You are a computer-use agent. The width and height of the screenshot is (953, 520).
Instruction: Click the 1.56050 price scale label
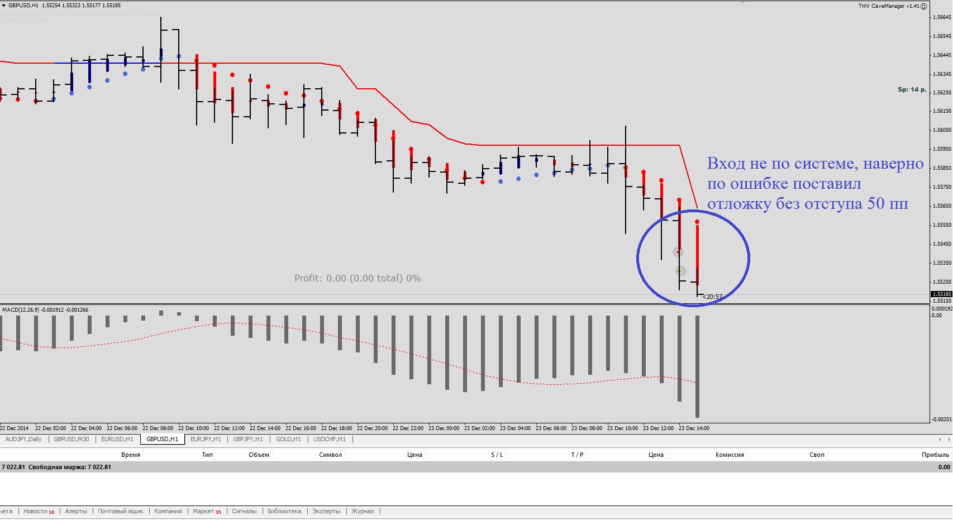pos(942,130)
